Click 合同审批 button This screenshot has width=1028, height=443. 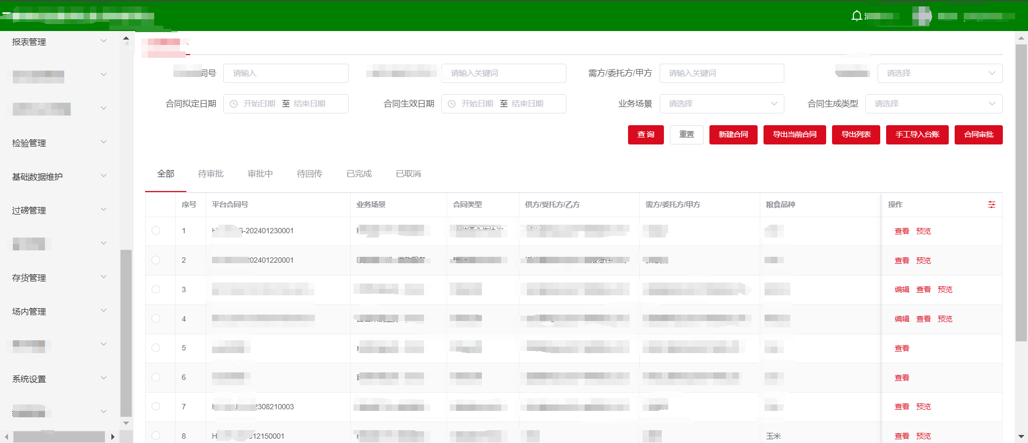979,135
